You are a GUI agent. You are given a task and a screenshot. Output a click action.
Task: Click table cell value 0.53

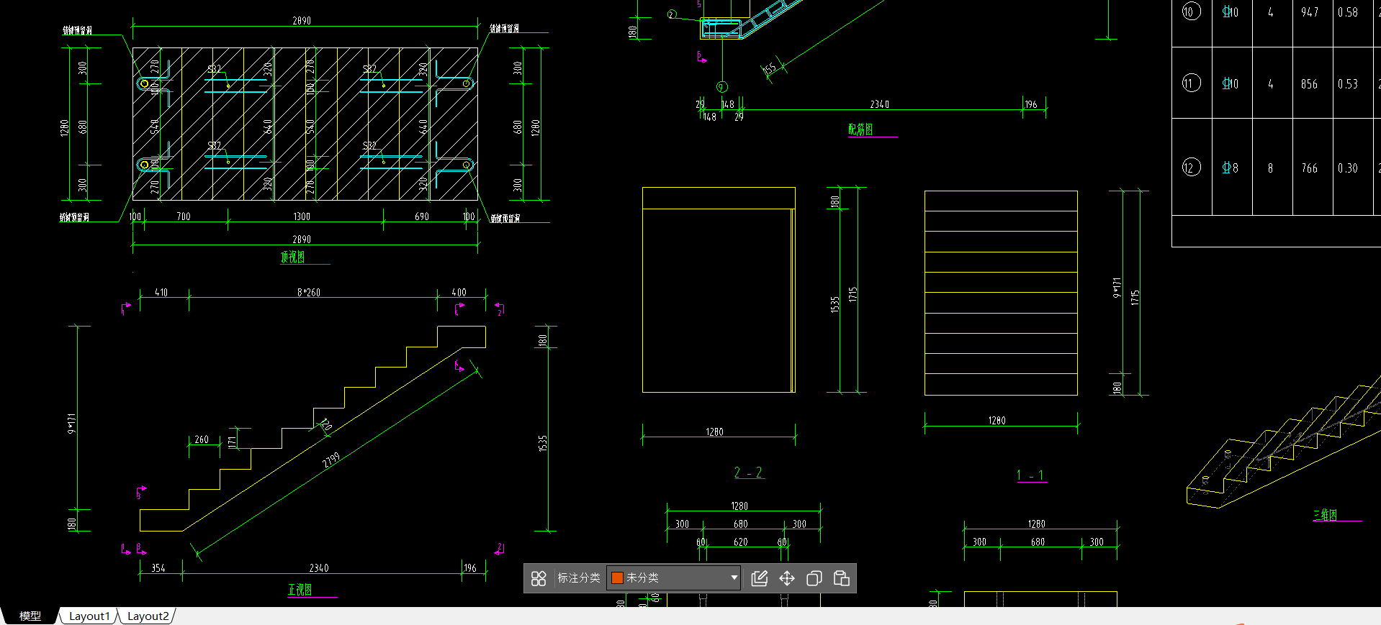coord(1348,84)
